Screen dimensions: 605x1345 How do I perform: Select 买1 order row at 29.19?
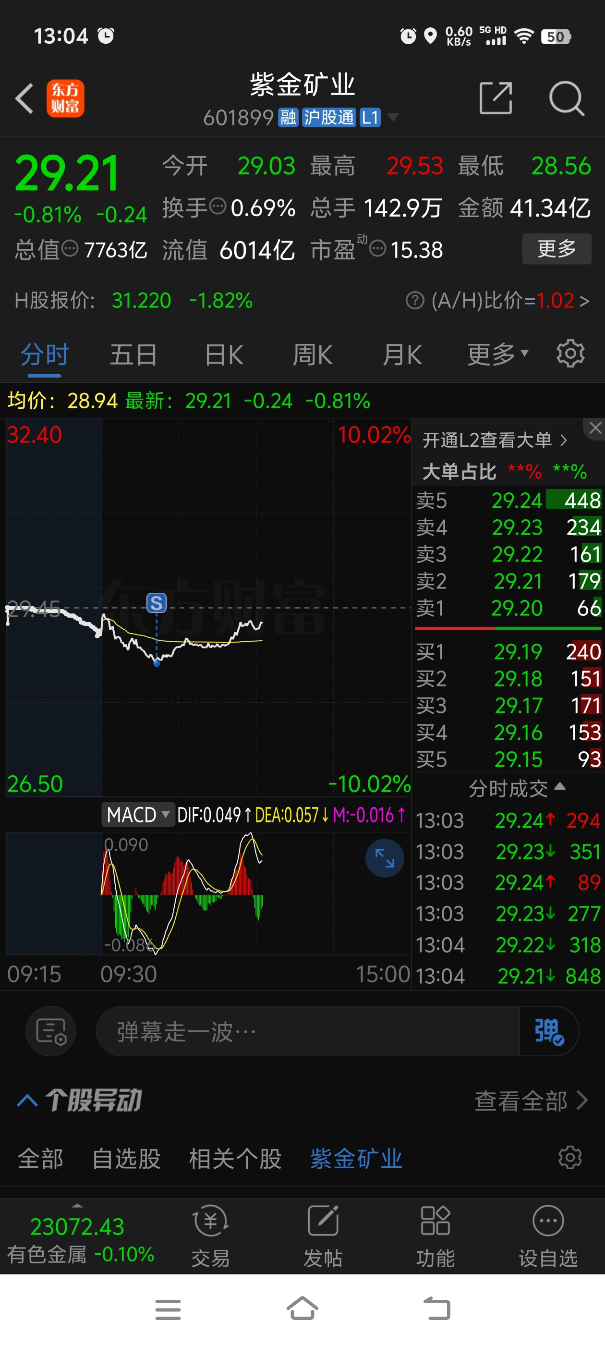click(508, 652)
